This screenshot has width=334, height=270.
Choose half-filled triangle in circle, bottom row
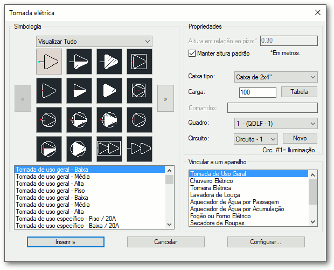49,149
